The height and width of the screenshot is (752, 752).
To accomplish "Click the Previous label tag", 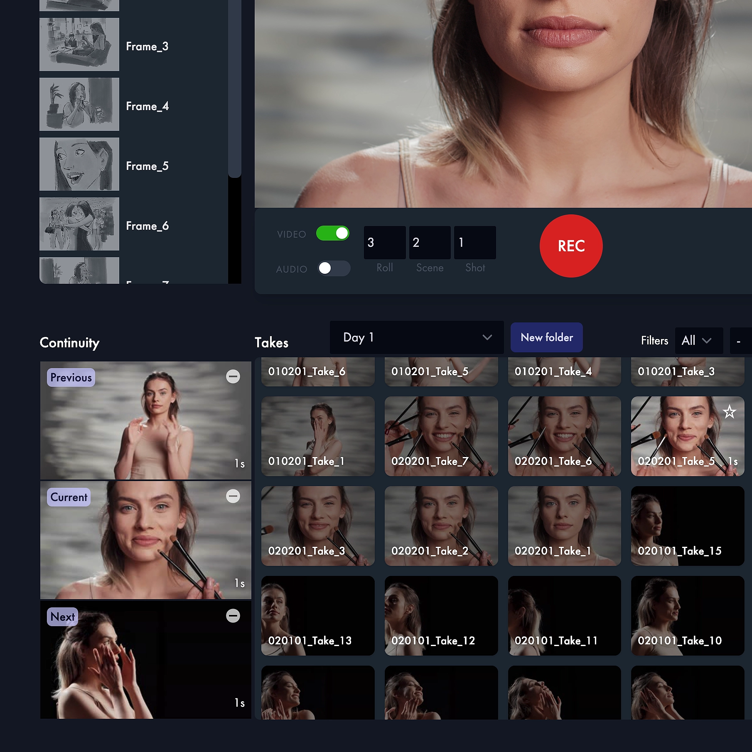I will 71,378.
